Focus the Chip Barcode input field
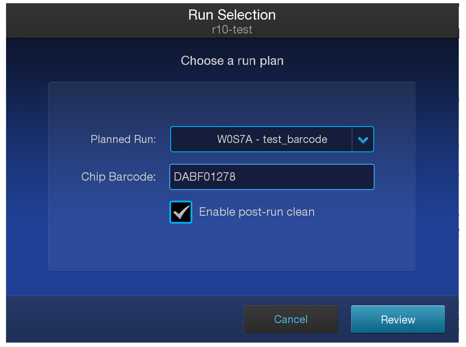This screenshot has height=347, width=466. tap(272, 177)
